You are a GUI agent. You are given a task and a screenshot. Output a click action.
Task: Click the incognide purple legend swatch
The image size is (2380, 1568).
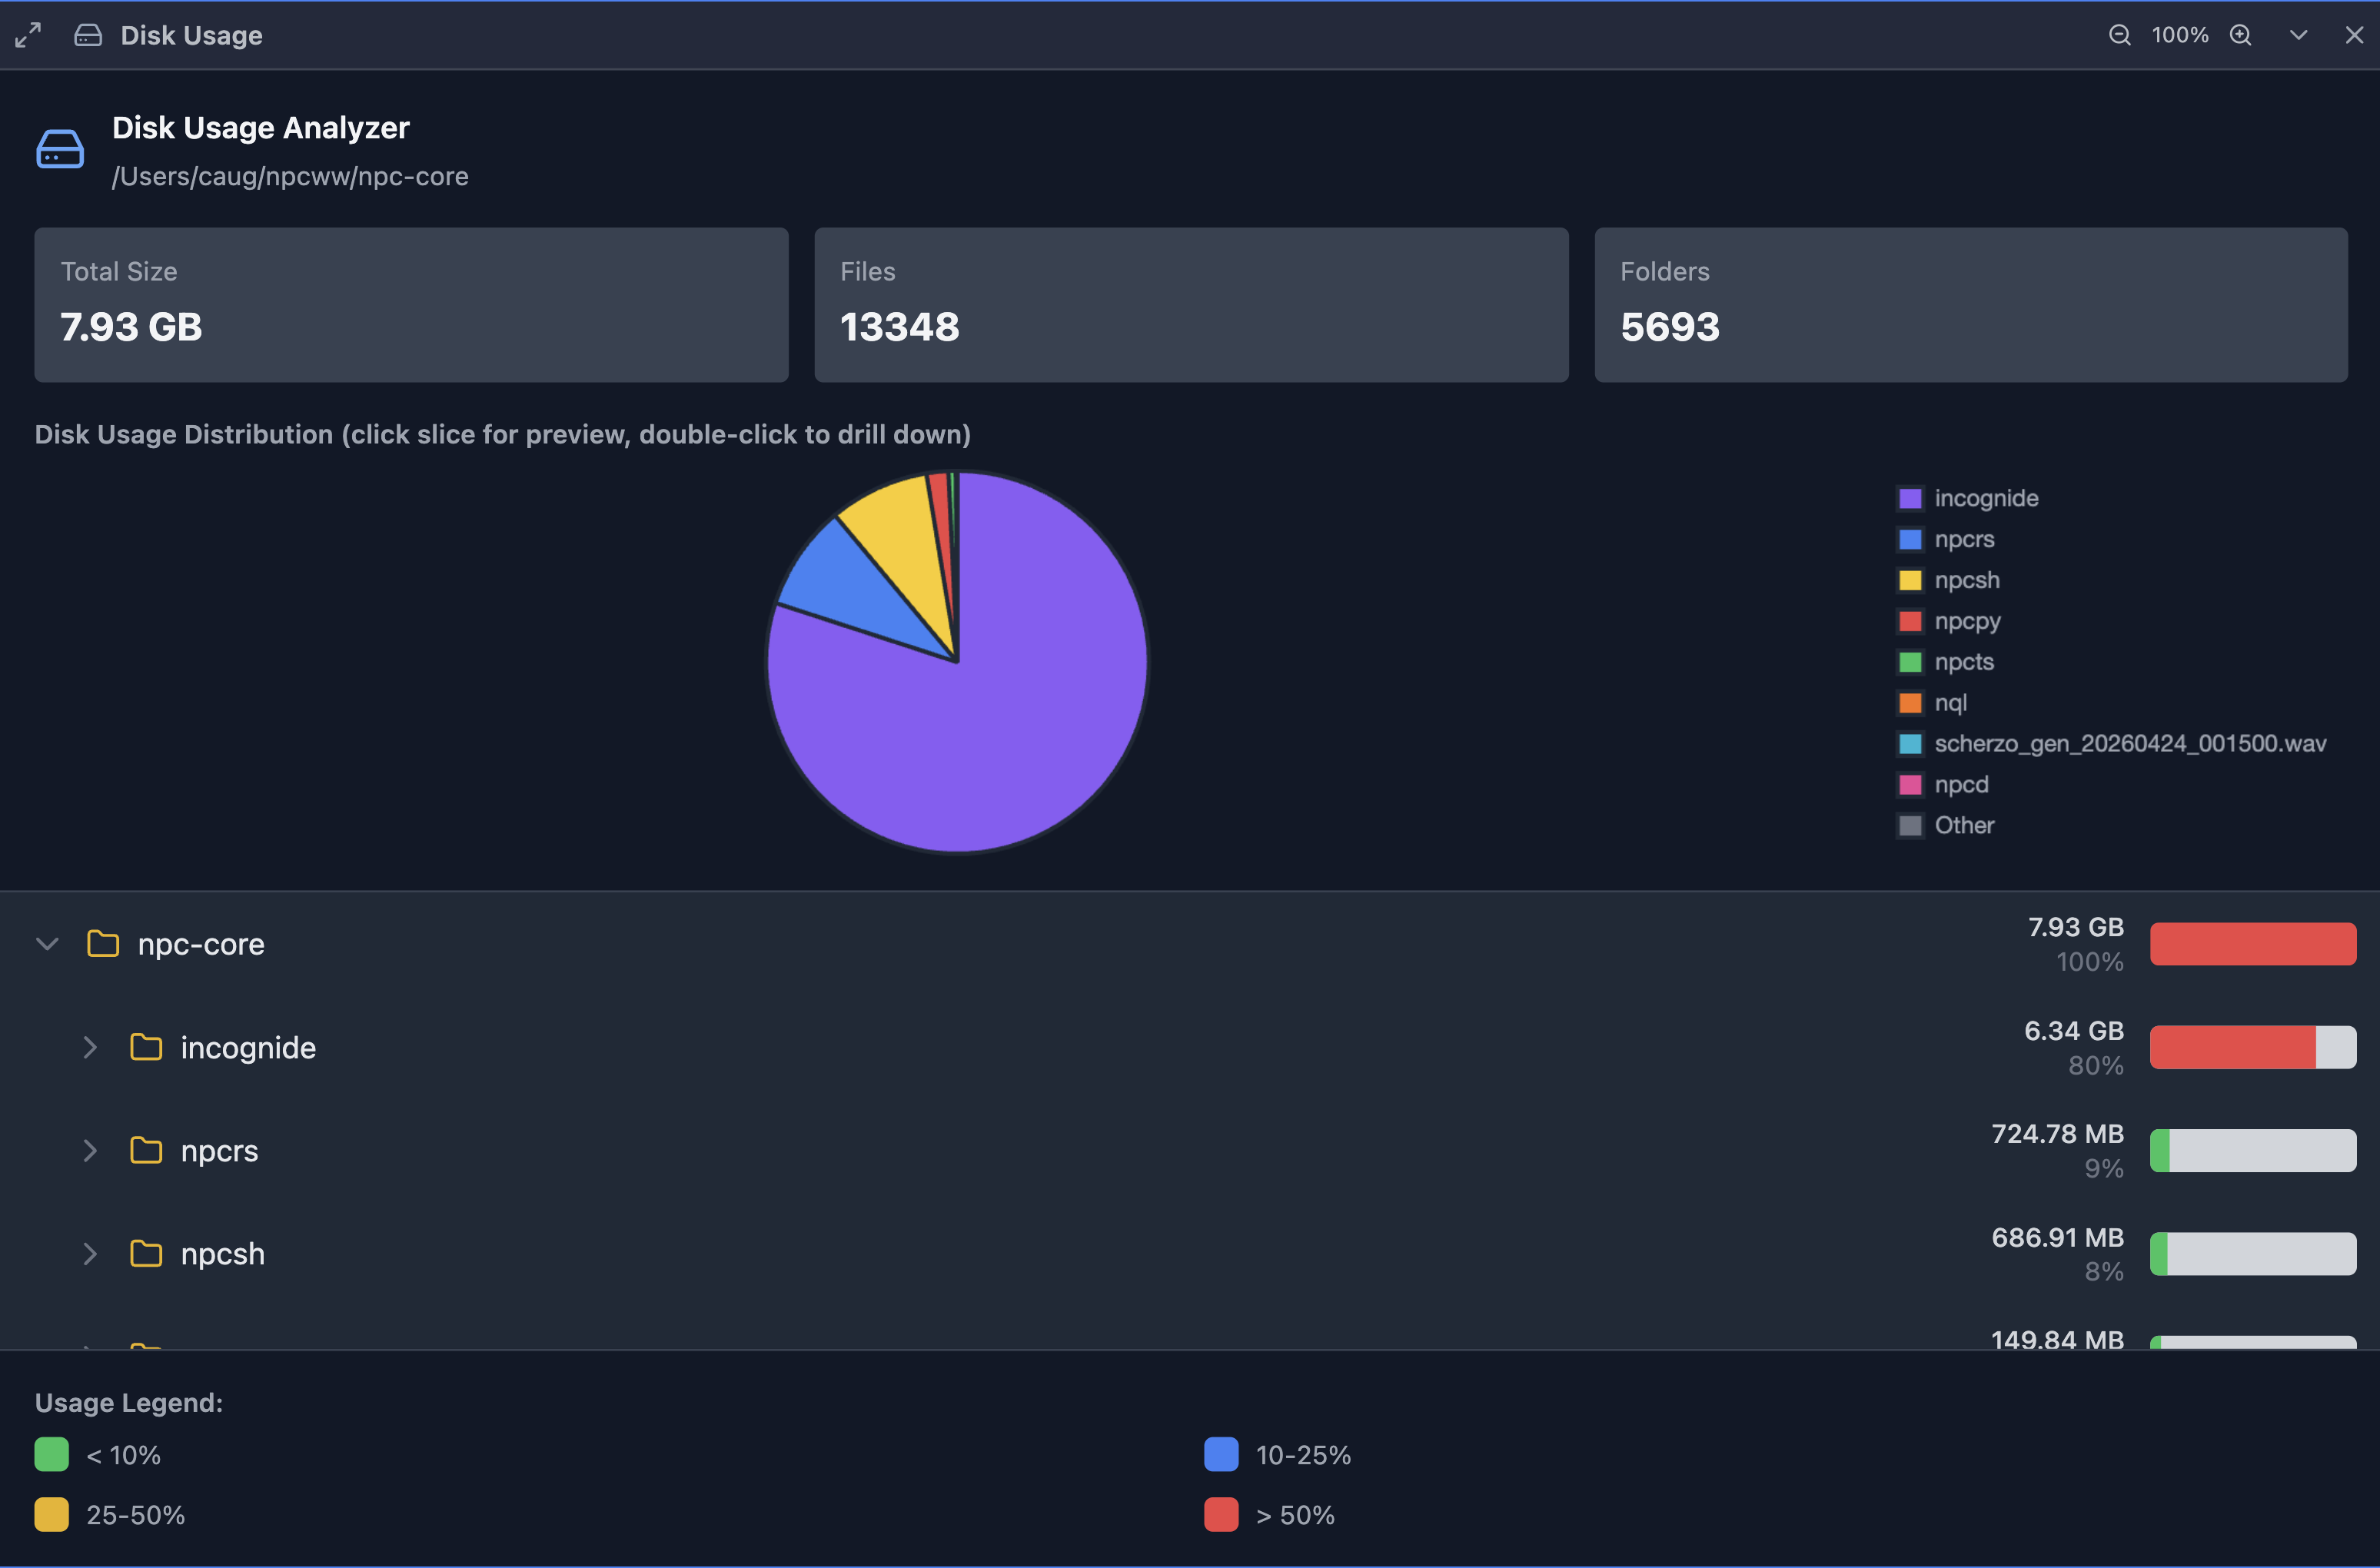click(x=1910, y=498)
